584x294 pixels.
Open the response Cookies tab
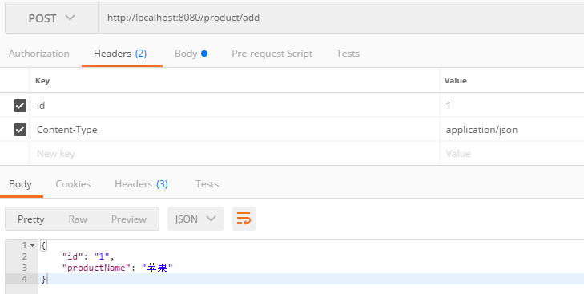73,184
